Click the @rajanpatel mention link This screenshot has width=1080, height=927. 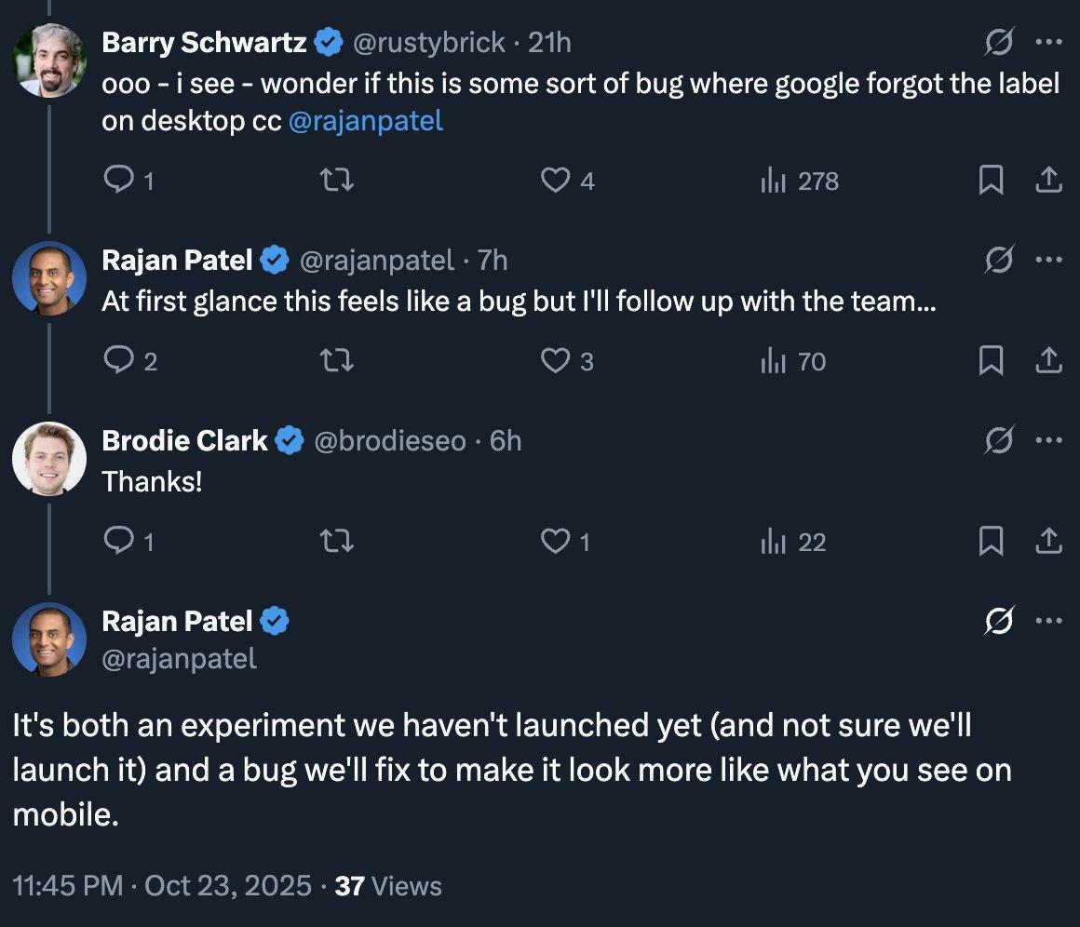click(366, 122)
